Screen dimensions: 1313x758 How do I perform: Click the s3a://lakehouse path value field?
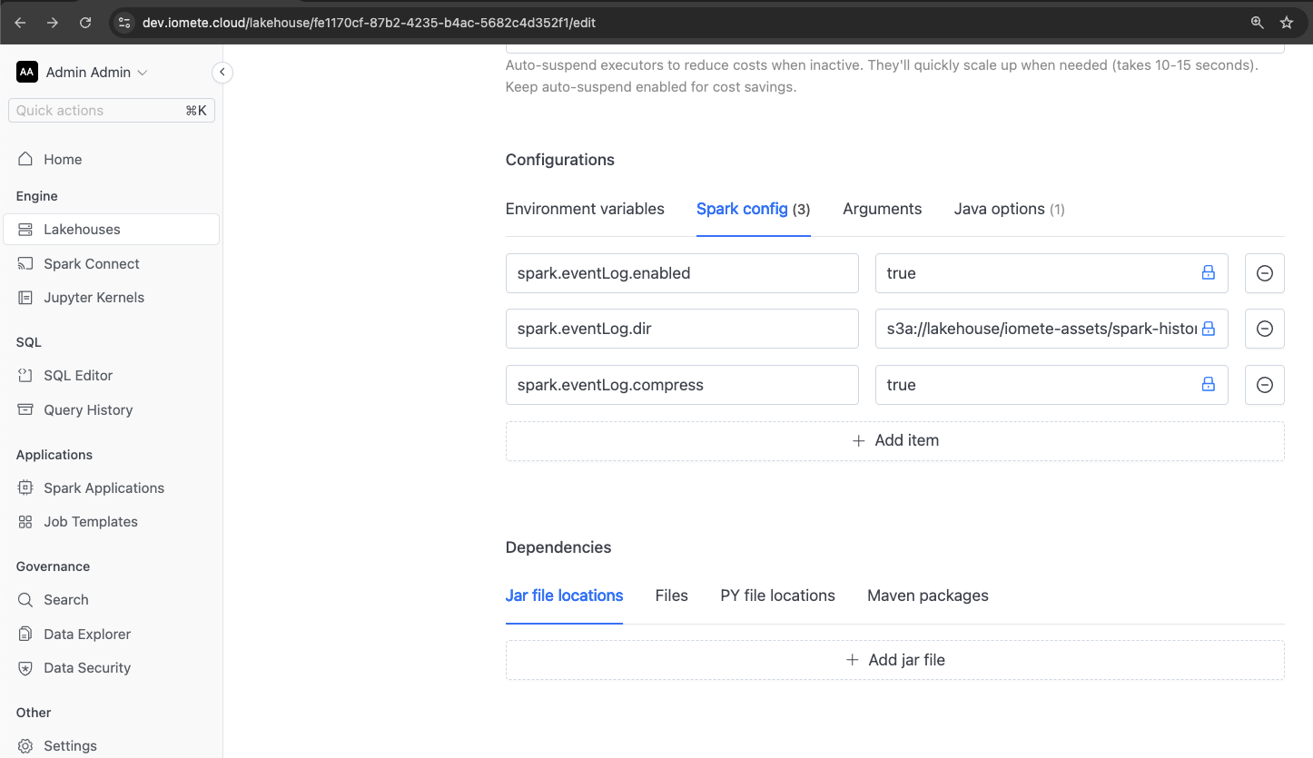[1051, 329]
